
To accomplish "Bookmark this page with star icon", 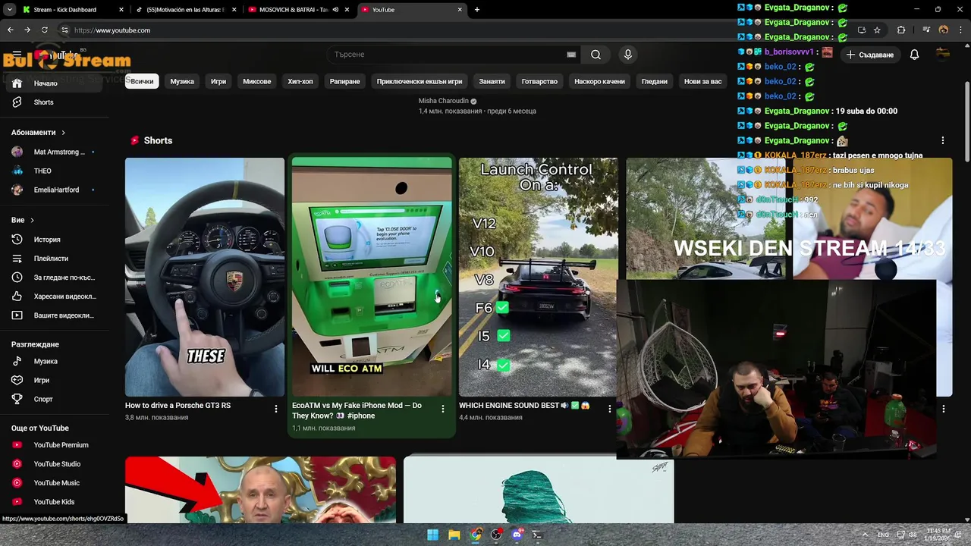I will coord(877,30).
